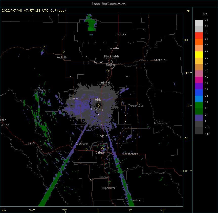Click the white asterisk marker east of Innisfail
Screen dimensions: 218x213
(x=127, y=77)
